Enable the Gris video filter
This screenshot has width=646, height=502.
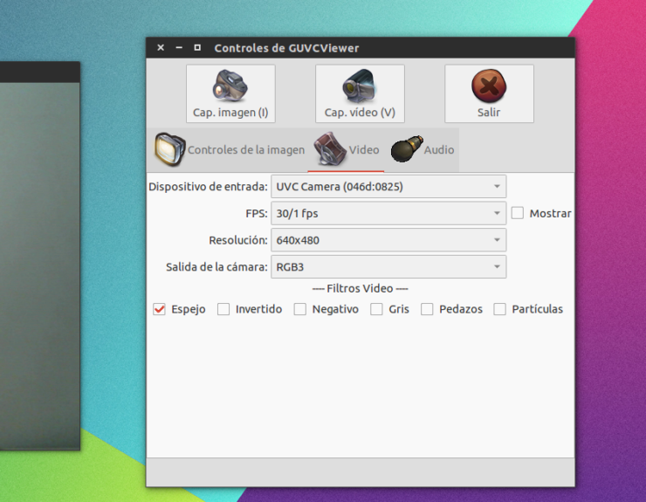[376, 309]
